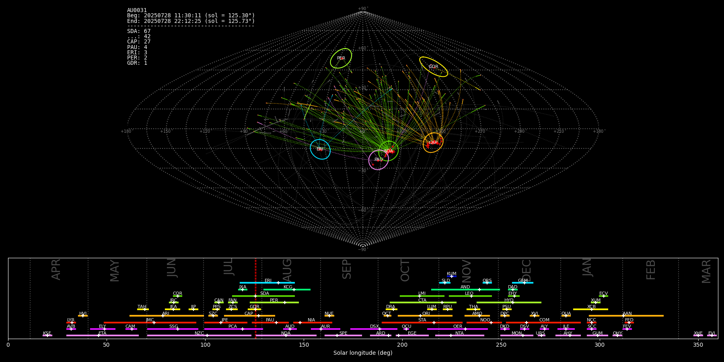Select the LEO shower bar

[470, 296]
